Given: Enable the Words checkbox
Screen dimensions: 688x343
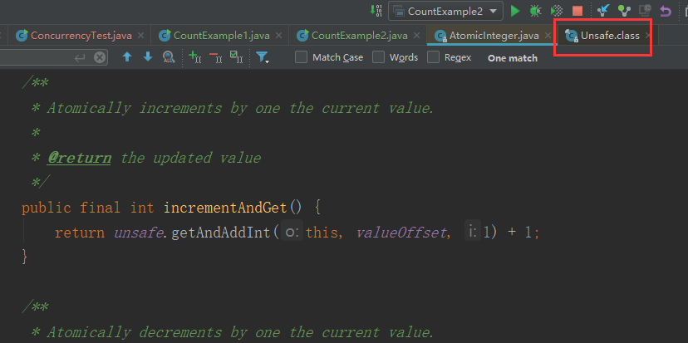Looking at the screenshot, I should click(x=378, y=57).
